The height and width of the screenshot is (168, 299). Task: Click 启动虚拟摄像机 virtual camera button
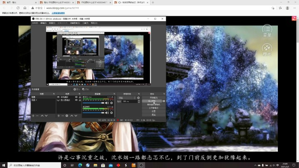[154, 105]
